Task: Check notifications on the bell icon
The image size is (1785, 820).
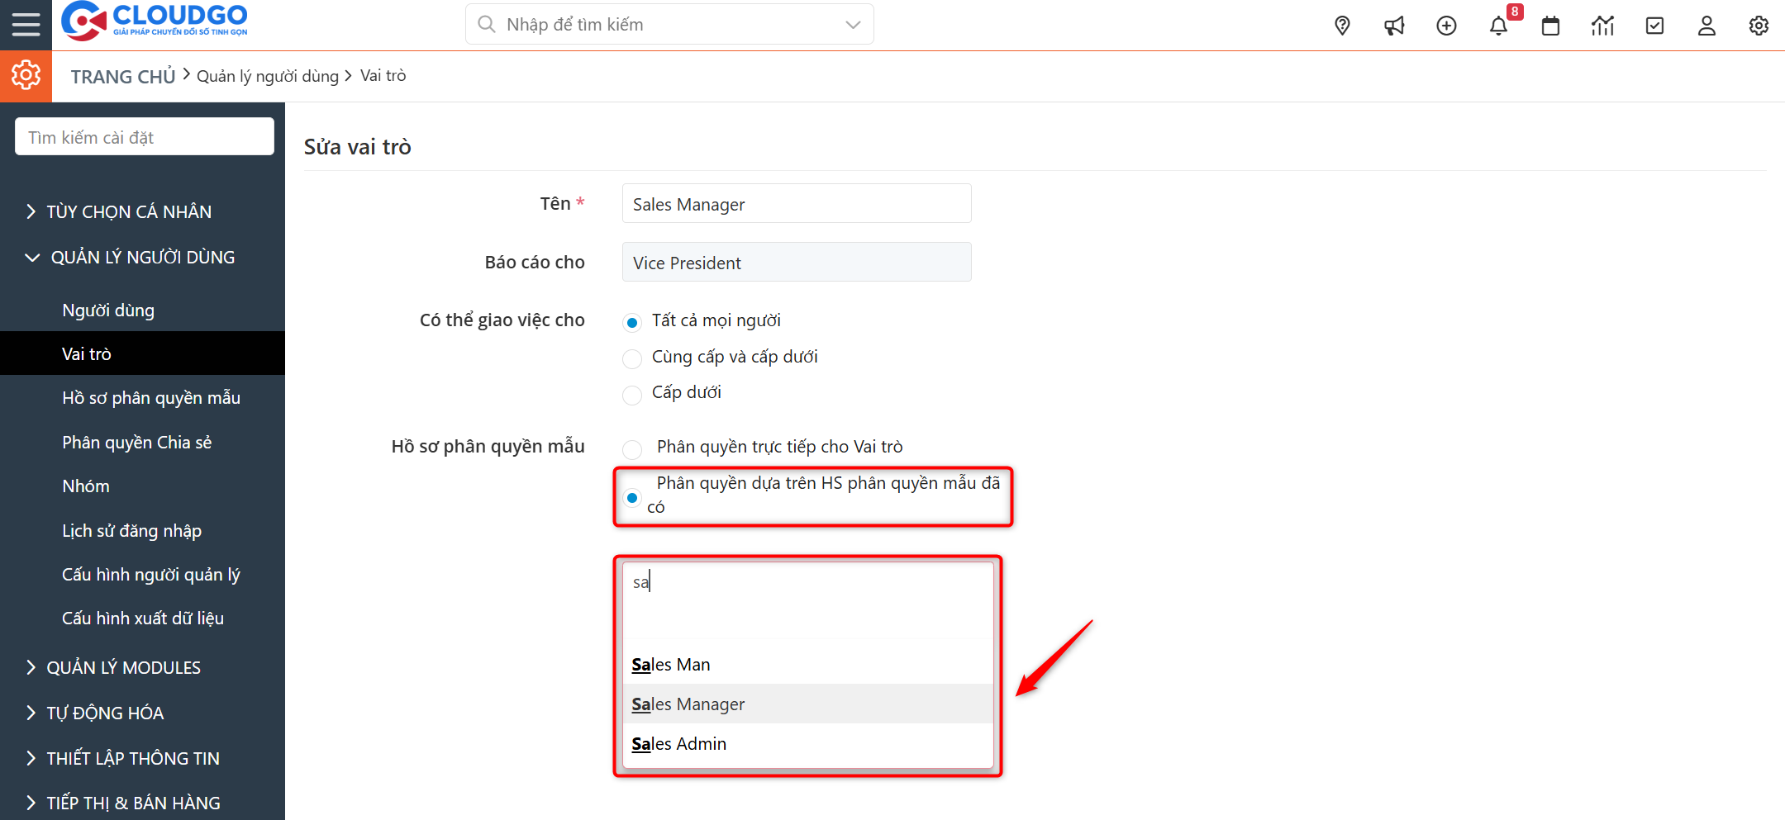Action: [x=1498, y=25]
